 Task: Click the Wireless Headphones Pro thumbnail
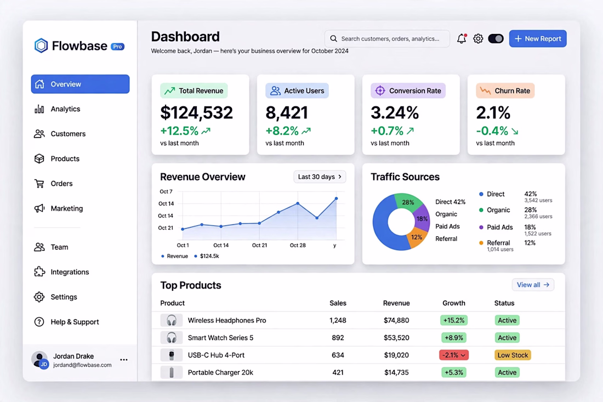click(172, 320)
